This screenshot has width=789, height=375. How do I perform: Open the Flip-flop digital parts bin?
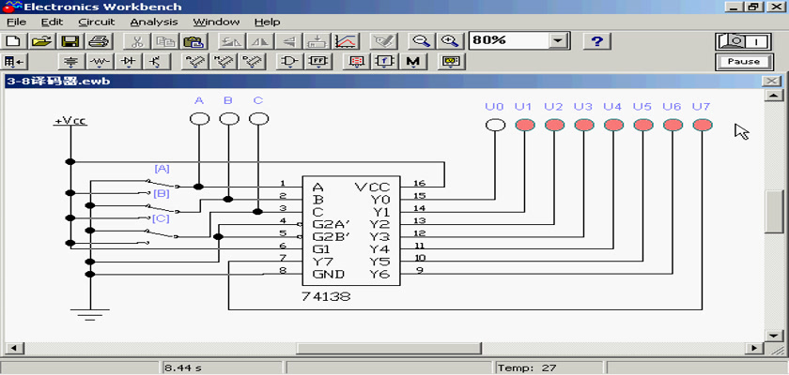tap(318, 62)
